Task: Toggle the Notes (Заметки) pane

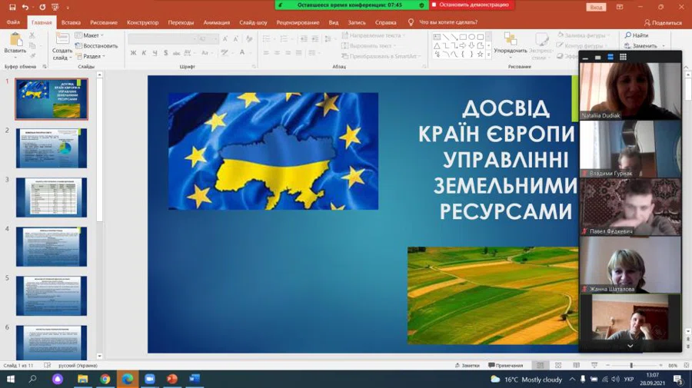Action: (x=467, y=366)
